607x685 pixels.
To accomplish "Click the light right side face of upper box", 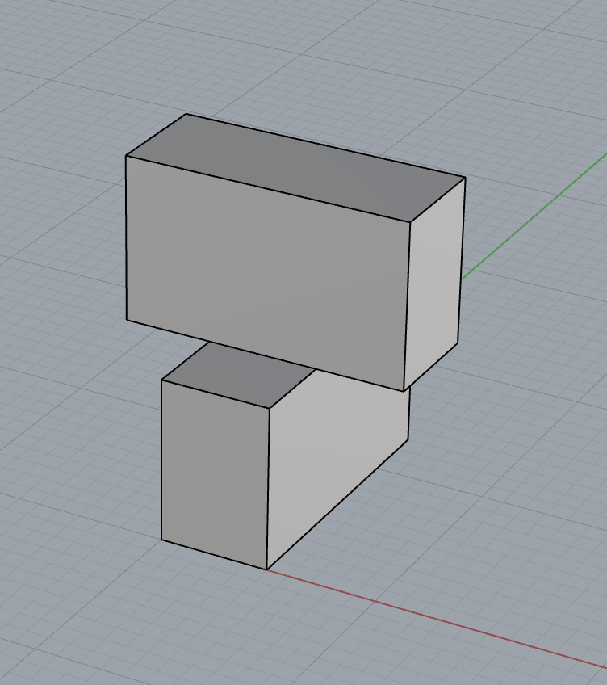I will point(434,284).
